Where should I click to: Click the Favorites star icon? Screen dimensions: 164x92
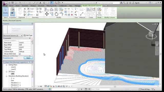[130, 3]
